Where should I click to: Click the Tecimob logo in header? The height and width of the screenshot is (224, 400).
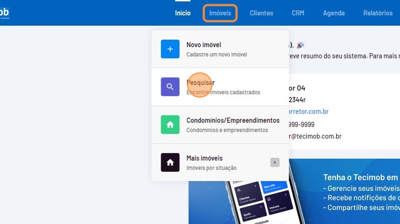[5, 13]
